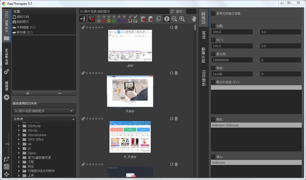
Task: Show unedited images with the outlined checkmark filter
Action: point(130,17)
